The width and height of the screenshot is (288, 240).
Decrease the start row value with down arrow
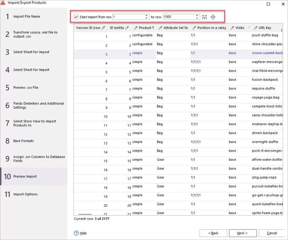pyautogui.click(x=146, y=18)
